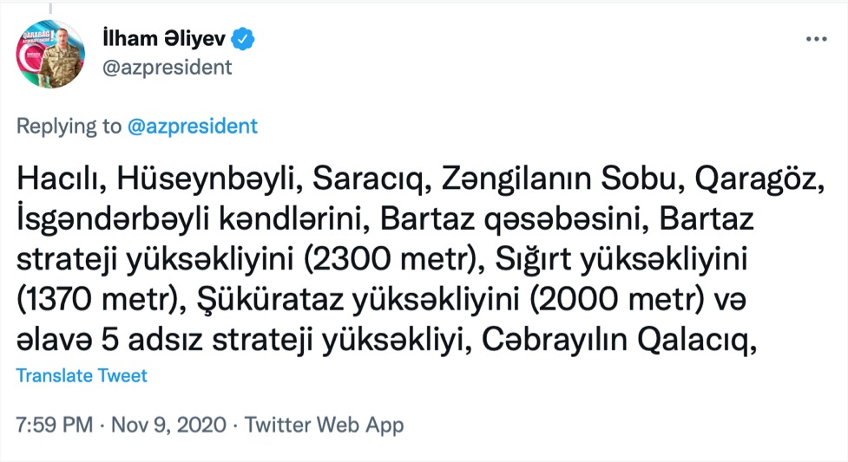
Task: Follow the @azpresident mention in Replying to
Action: tap(192, 126)
